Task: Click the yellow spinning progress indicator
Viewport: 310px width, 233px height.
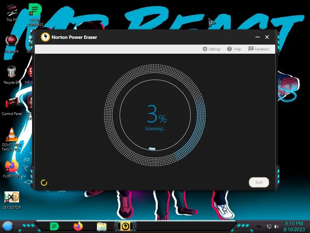Action: point(44,183)
